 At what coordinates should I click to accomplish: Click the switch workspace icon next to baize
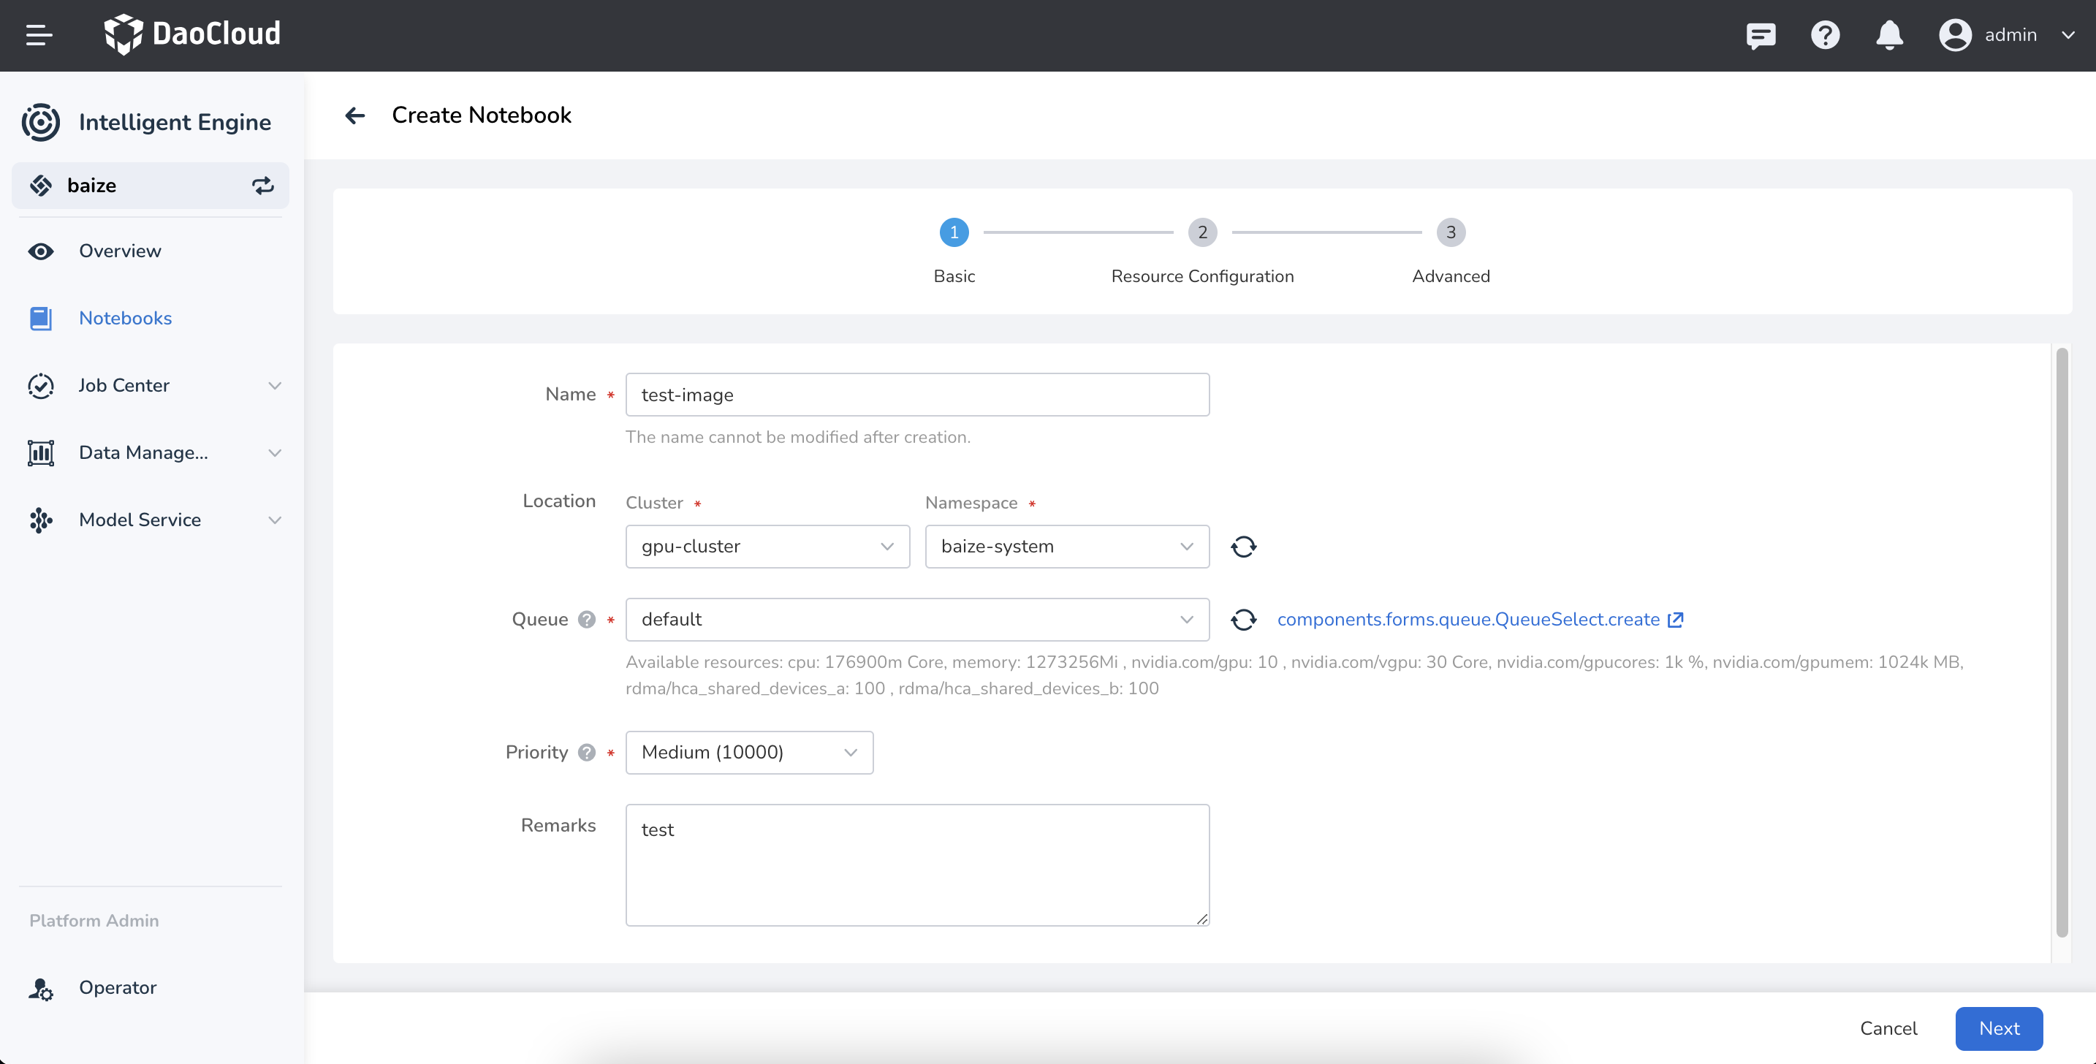pyautogui.click(x=262, y=186)
